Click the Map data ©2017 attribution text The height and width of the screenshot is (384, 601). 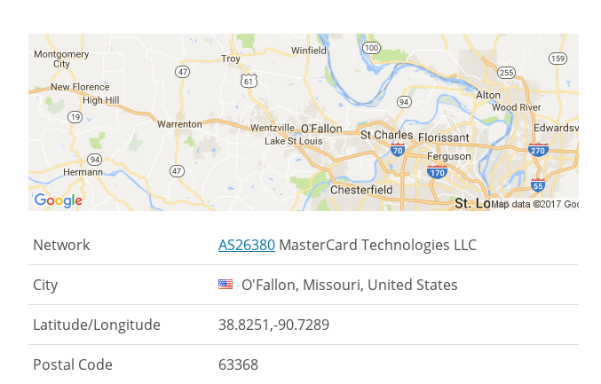coord(534,205)
